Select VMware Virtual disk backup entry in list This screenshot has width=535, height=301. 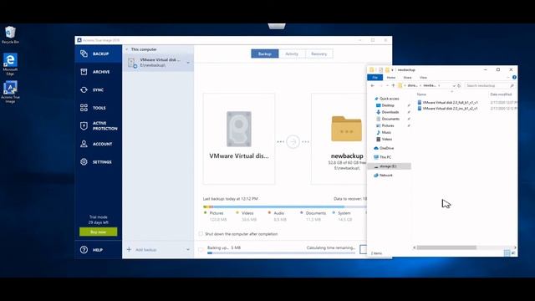(158, 63)
